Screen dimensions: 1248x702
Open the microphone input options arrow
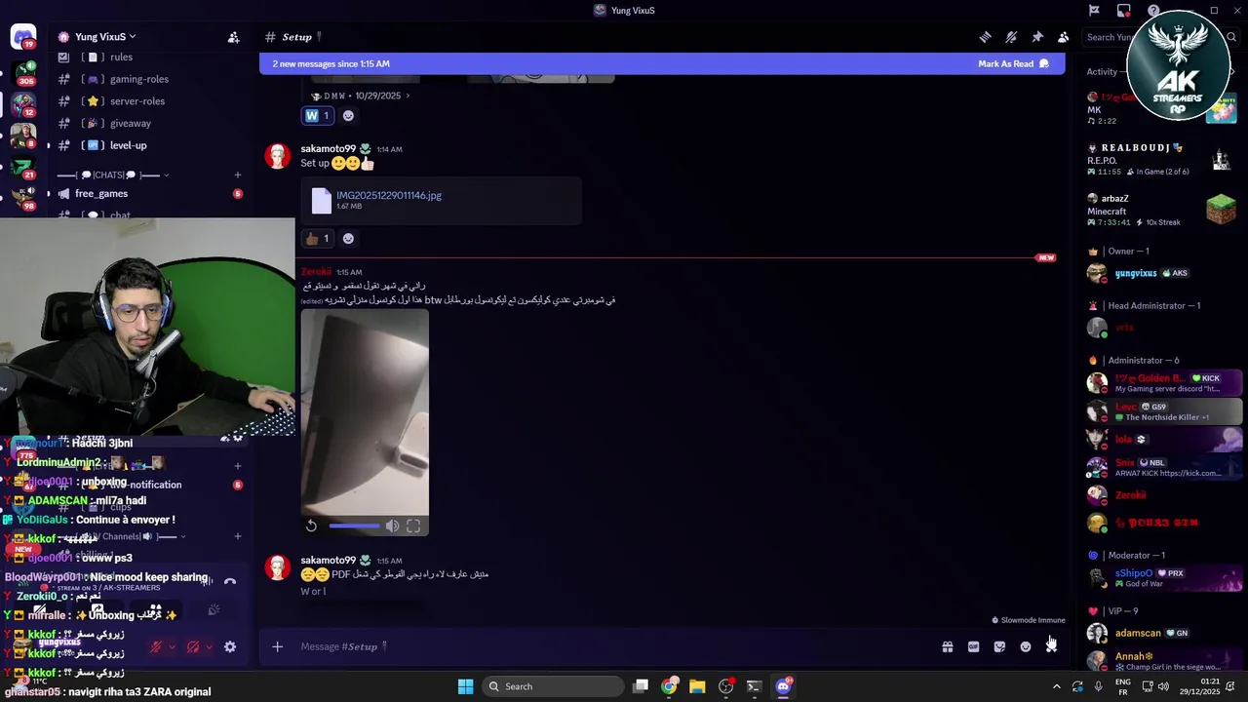click(173, 646)
